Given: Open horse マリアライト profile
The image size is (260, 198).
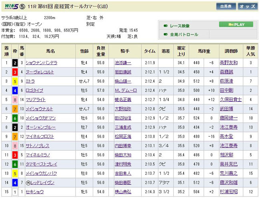Looking at the screenshot, I should [x=38, y=100].
